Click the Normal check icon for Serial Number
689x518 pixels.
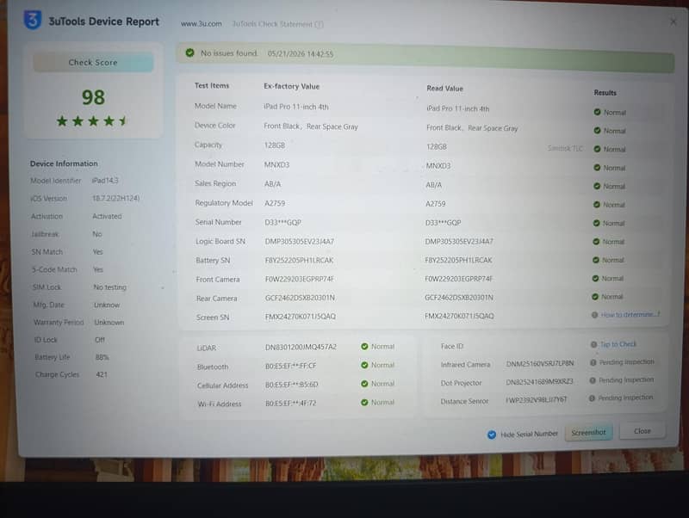click(596, 223)
